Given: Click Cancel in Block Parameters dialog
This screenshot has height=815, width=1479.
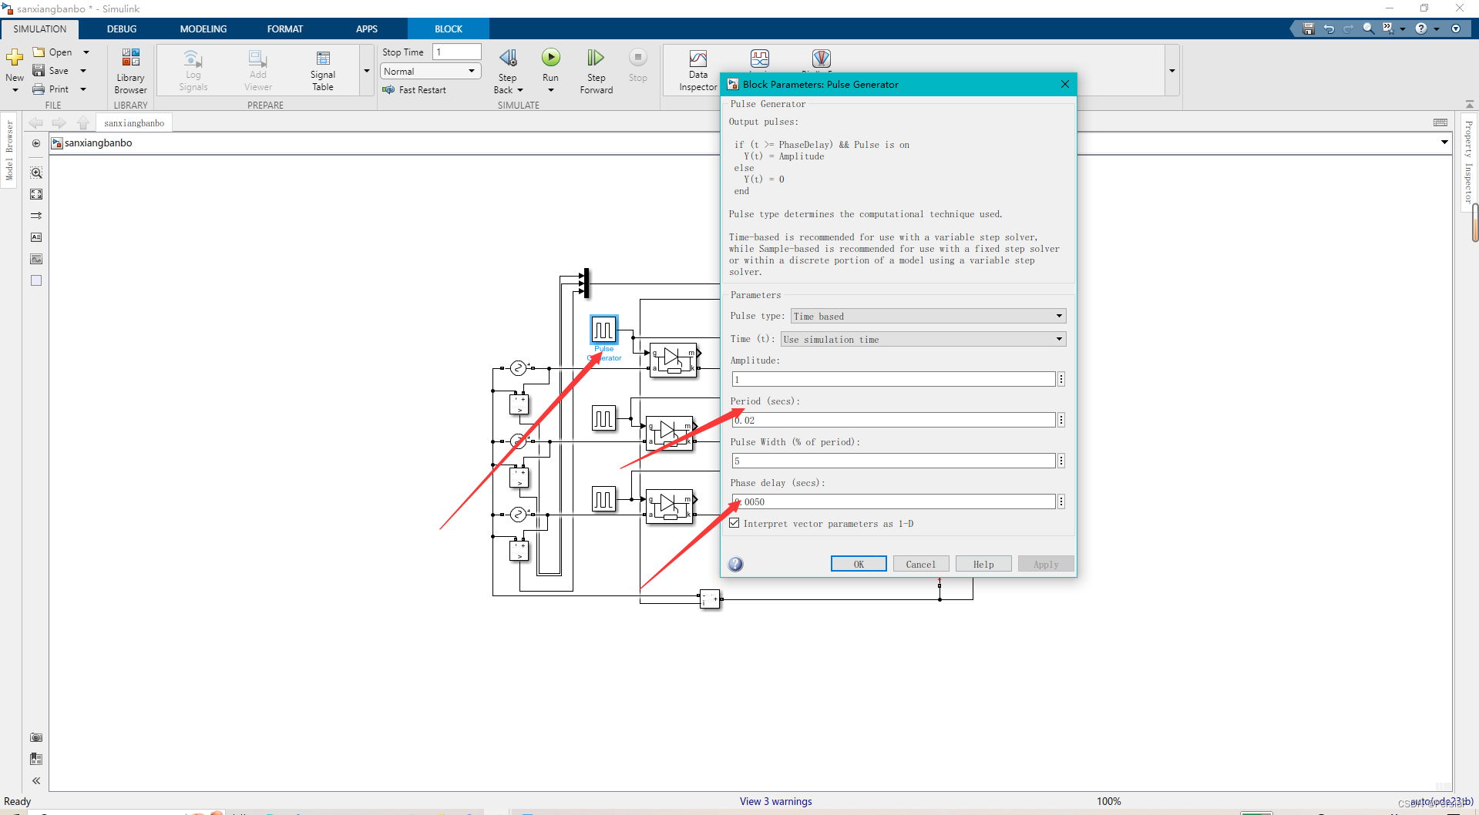Looking at the screenshot, I should coord(921,564).
